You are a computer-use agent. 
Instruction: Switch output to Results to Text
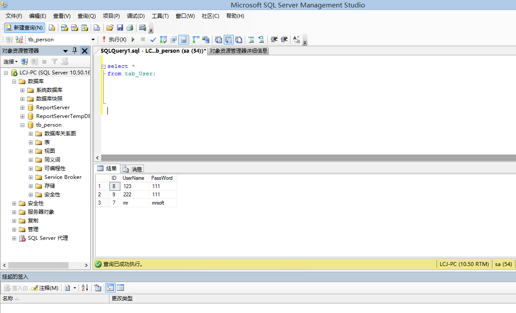tap(219, 40)
